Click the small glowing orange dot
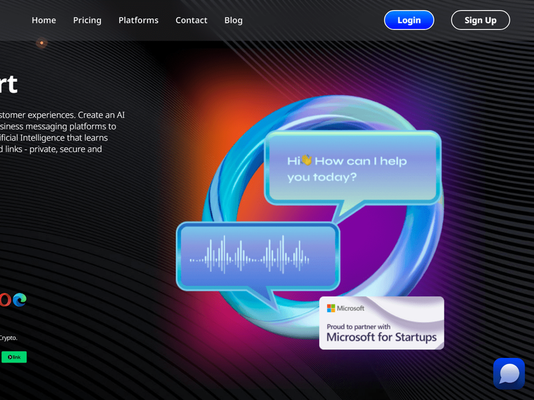The height and width of the screenshot is (400, 534). (x=41, y=43)
